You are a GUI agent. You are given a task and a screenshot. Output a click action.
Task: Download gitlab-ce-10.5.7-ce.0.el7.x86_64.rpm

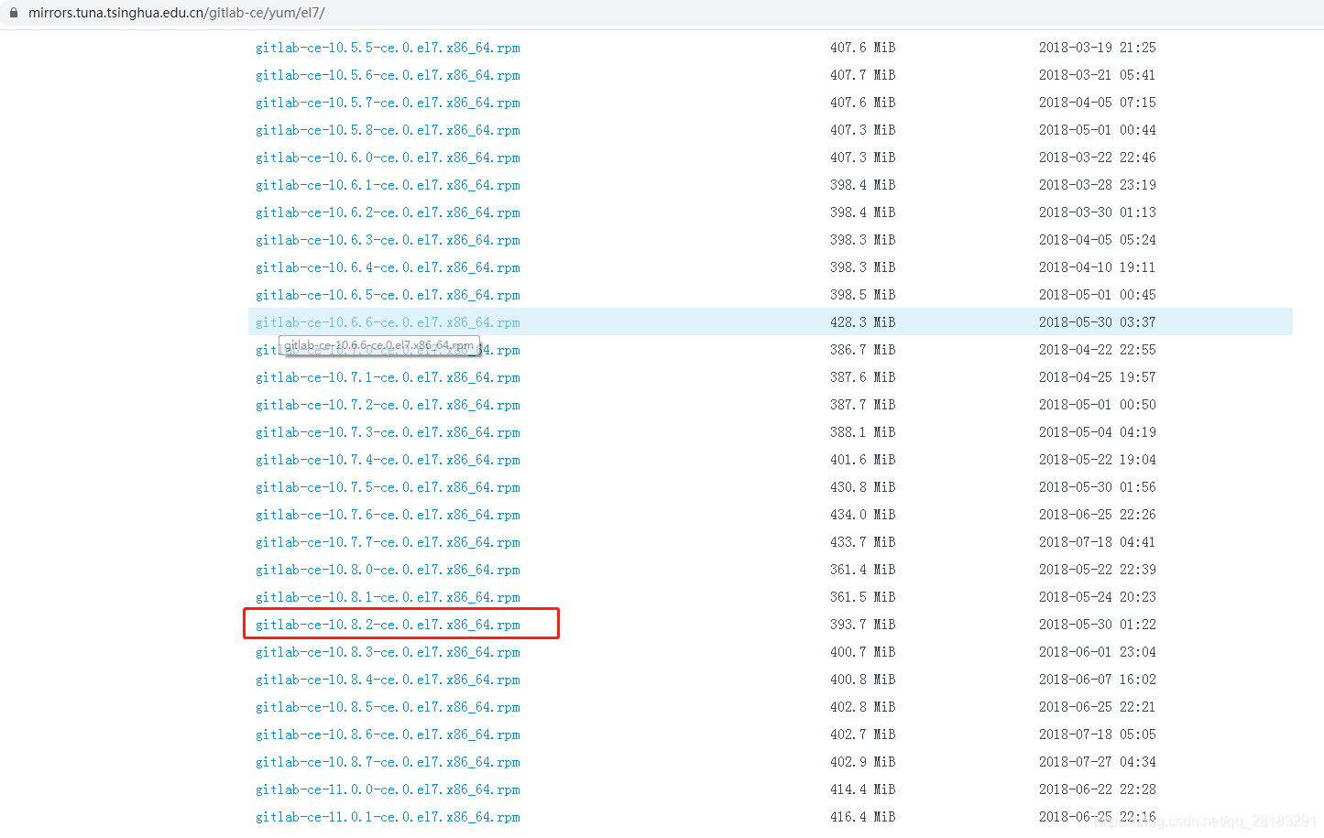tap(388, 103)
